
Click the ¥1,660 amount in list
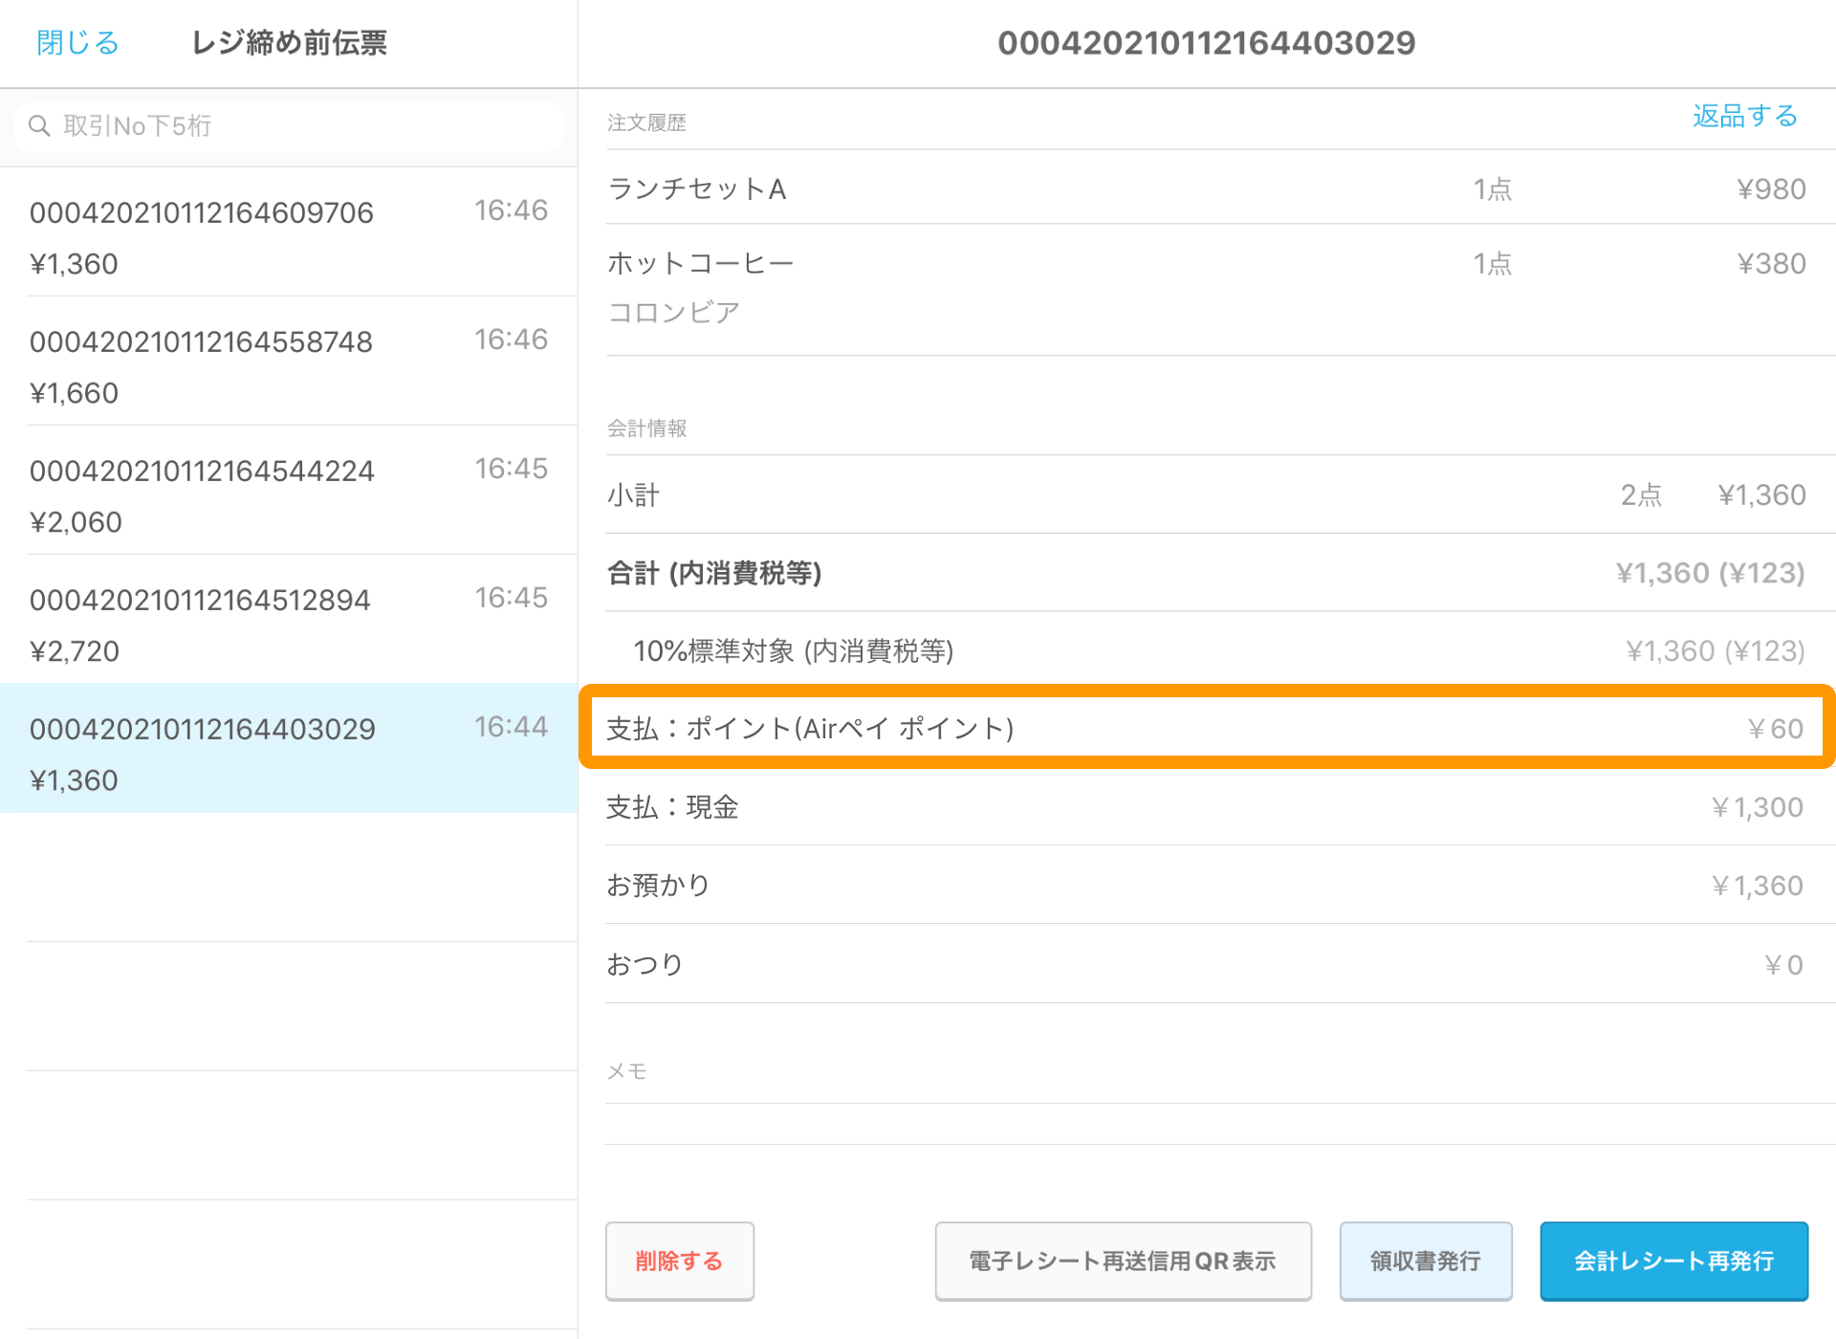(74, 393)
